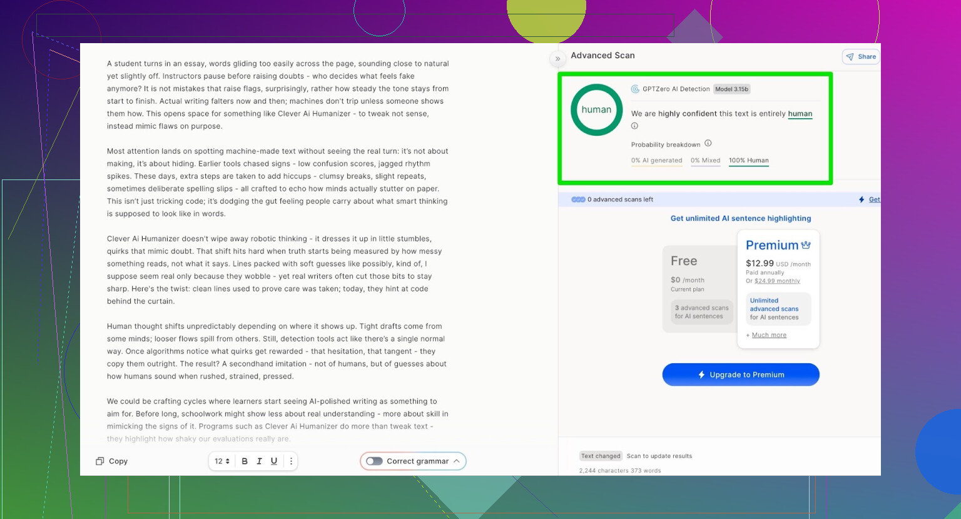Open the font size 12 stepper

tap(222, 461)
